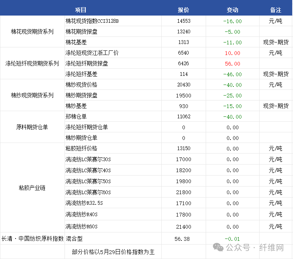The height and width of the screenshot is (259, 293).
Task: Click the change value -15.00
Action: click(232, 106)
